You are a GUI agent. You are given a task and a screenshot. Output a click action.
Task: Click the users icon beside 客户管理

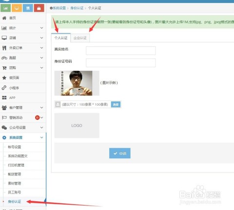pyautogui.click(x=4, y=108)
